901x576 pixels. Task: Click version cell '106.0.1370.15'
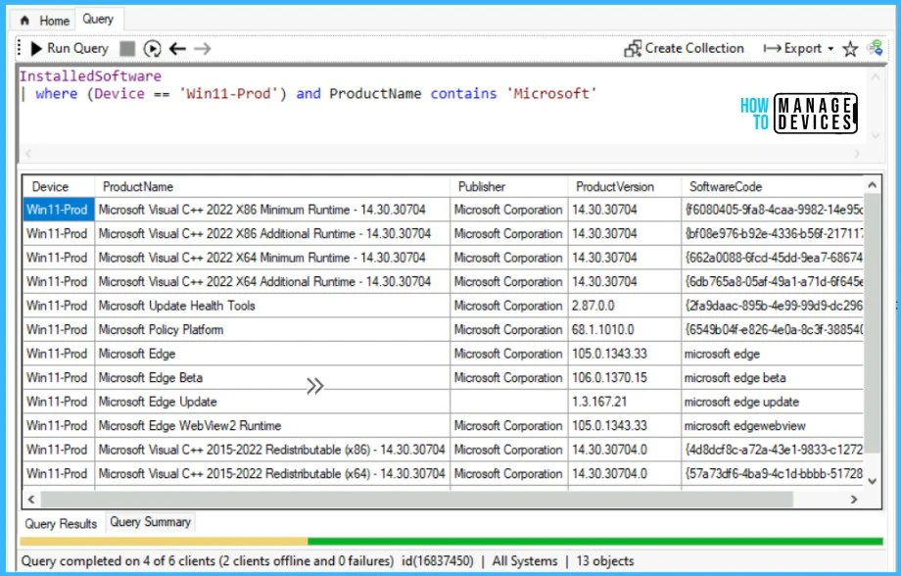pos(625,378)
